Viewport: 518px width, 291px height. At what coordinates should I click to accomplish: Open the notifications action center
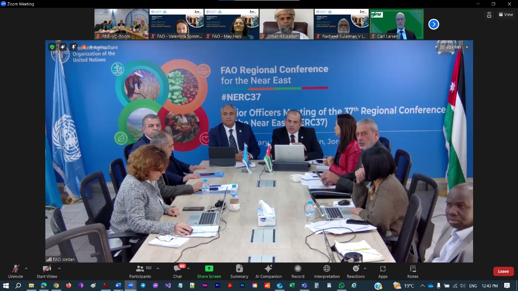pyautogui.click(x=507, y=286)
